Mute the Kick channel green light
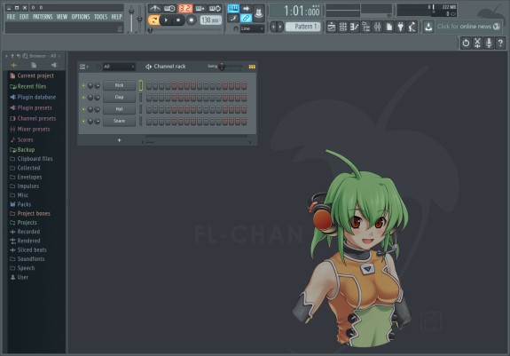This screenshot has width=510, height=356. [83, 85]
